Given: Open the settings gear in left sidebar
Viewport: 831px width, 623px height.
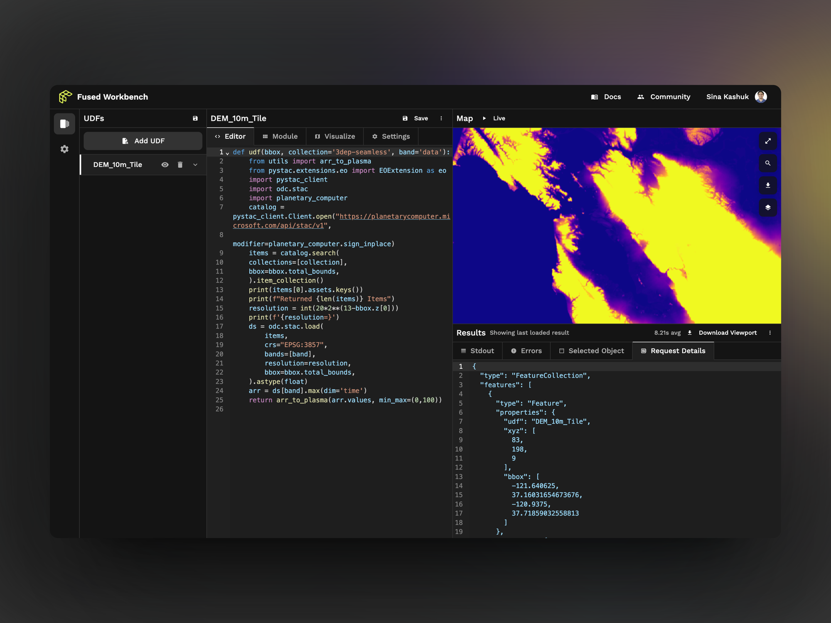Looking at the screenshot, I should [x=64, y=149].
